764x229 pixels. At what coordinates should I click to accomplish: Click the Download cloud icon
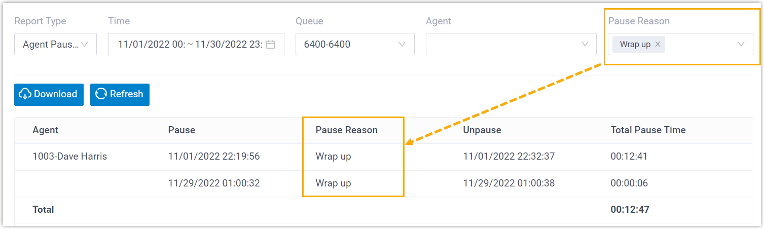pos(25,94)
